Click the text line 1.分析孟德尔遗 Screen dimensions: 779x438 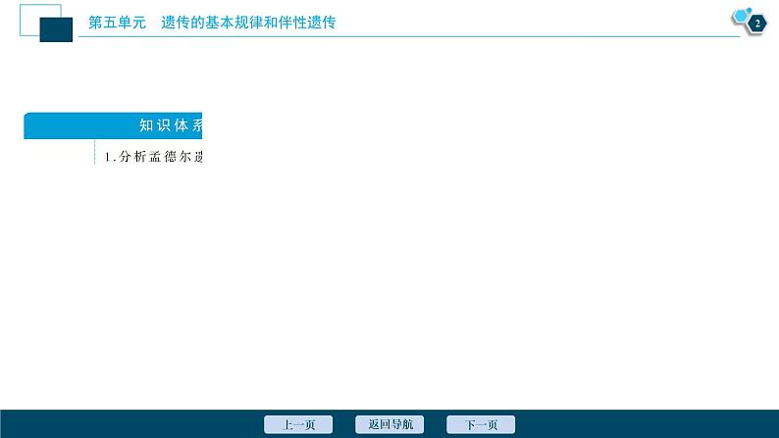click(154, 157)
